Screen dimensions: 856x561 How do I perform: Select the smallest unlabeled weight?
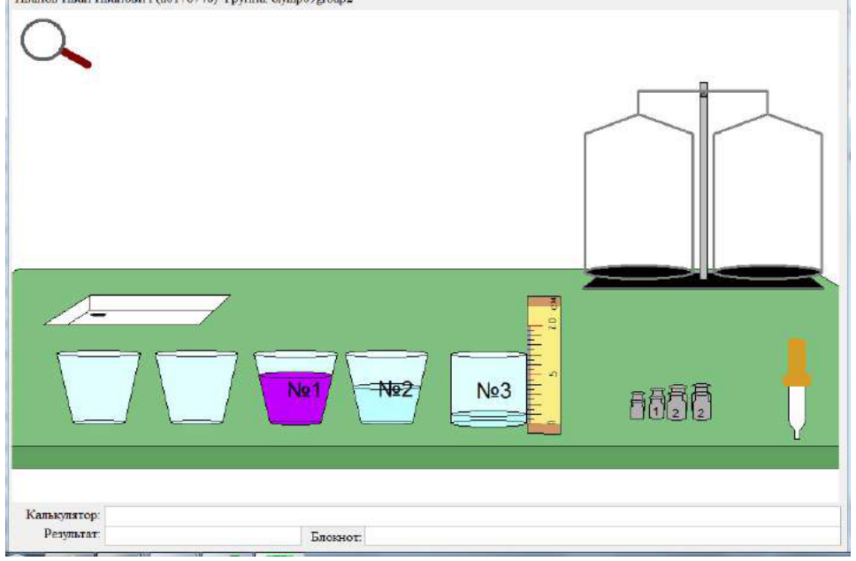pos(638,406)
